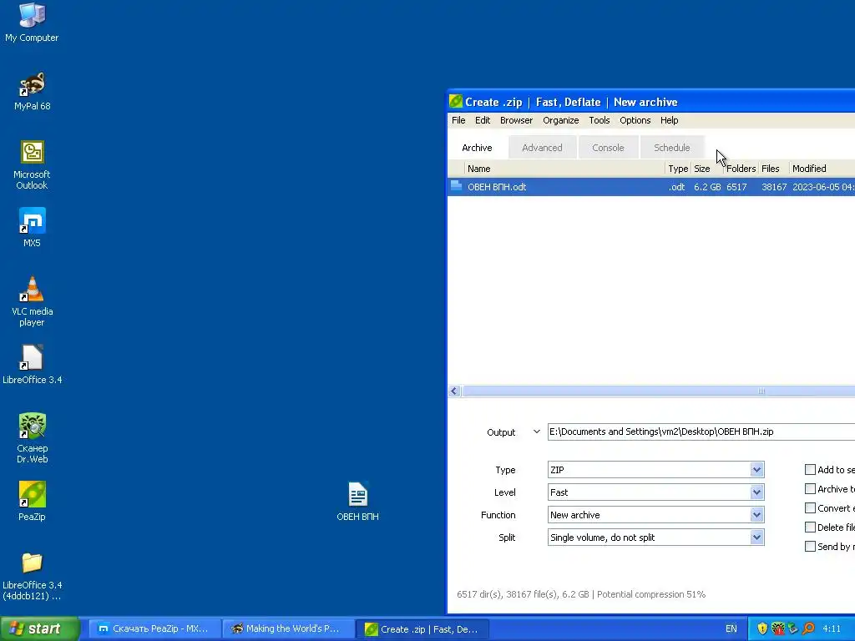Open the Split volume dropdown
Image resolution: width=855 pixels, height=641 pixels.
pos(756,537)
